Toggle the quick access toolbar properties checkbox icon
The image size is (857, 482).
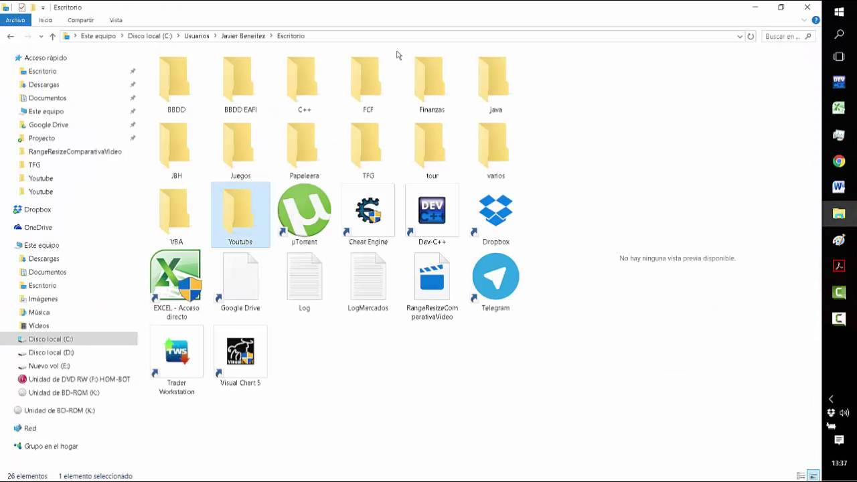[x=22, y=7]
